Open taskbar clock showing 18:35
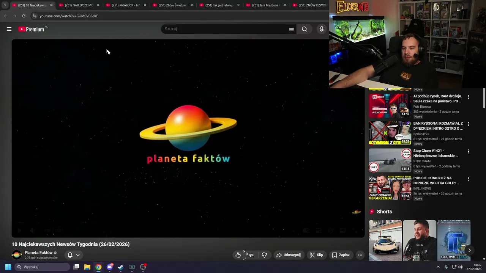486x273 pixels. pyautogui.click(x=473, y=267)
